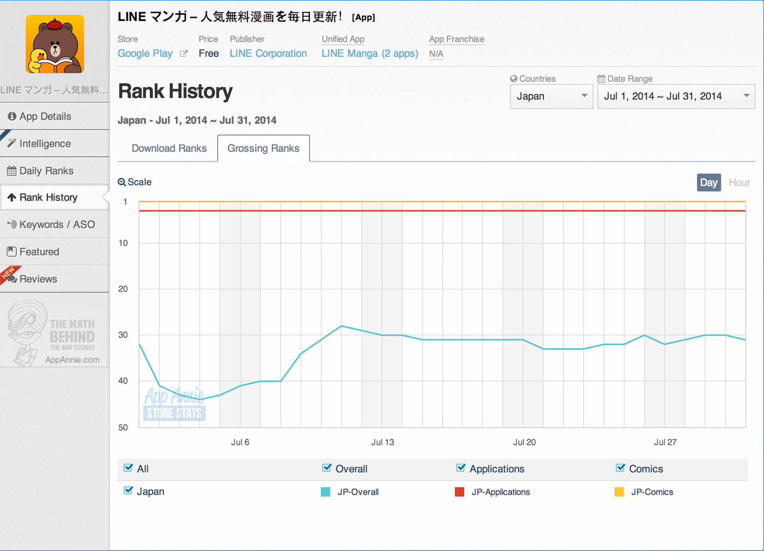764x551 pixels.
Task: Open the Date Range dropdown
Action: (676, 96)
